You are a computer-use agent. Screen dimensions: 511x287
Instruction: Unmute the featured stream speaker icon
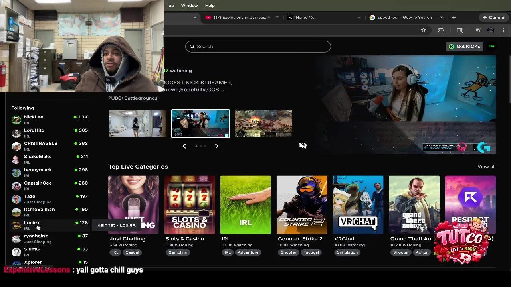[x=303, y=145]
